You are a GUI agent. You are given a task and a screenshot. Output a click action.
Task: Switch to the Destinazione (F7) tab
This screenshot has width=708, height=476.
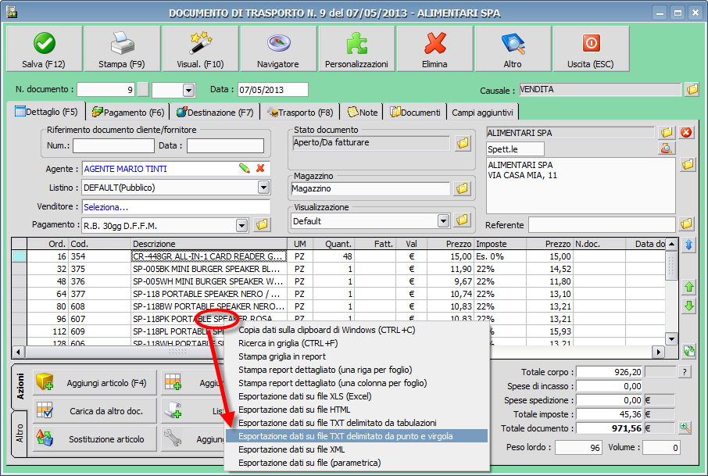click(215, 112)
